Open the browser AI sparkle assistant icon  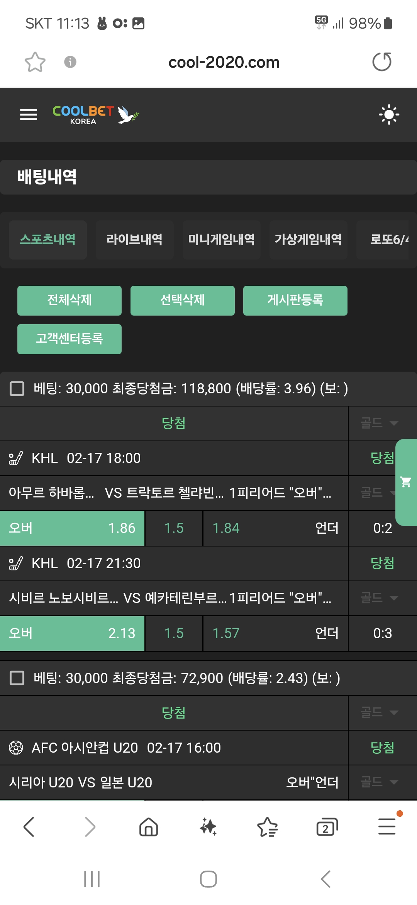point(208,827)
